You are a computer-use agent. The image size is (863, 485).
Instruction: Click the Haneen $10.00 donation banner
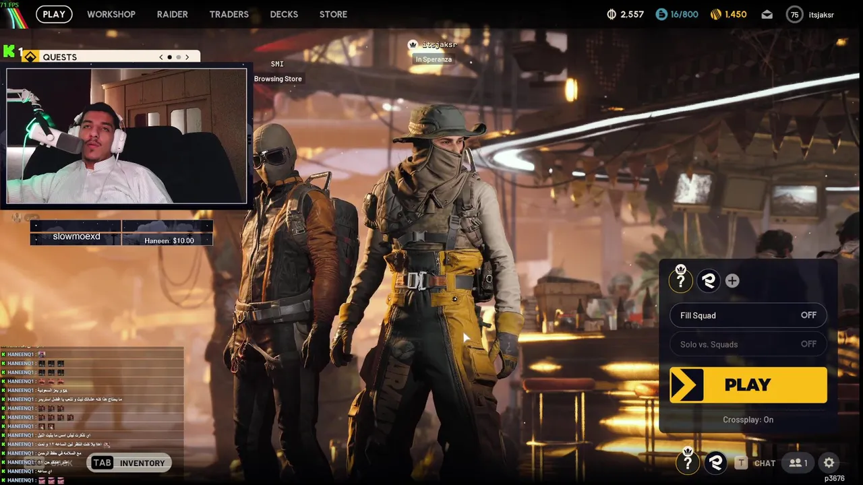(167, 233)
